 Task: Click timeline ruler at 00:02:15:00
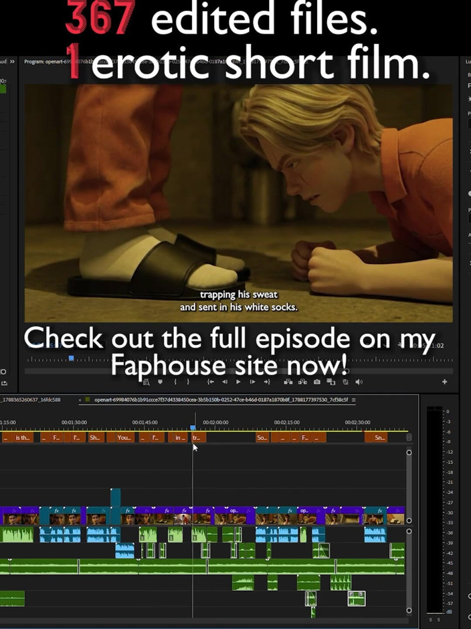(287, 422)
